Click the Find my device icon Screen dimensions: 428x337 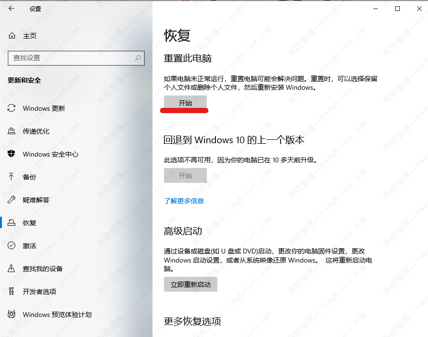12,268
